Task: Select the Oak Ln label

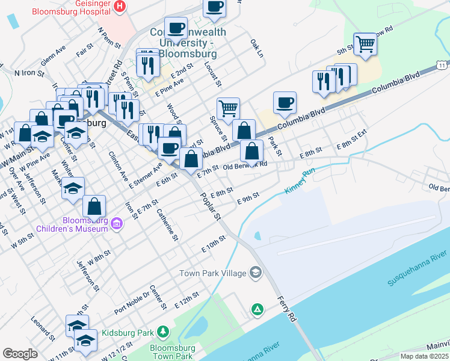Action: click(257, 48)
